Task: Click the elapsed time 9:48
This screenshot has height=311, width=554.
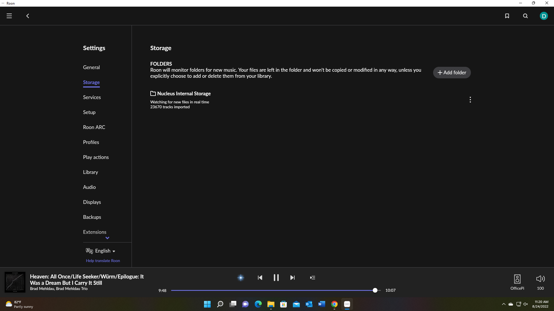Action: [162, 291]
